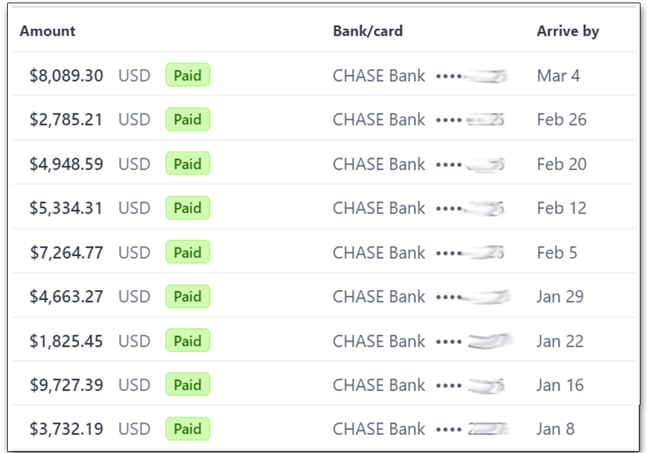This screenshot has width=647, height=453.
Task: Select the $4,948.59 payout entry
Action: (x=323, y=162)
